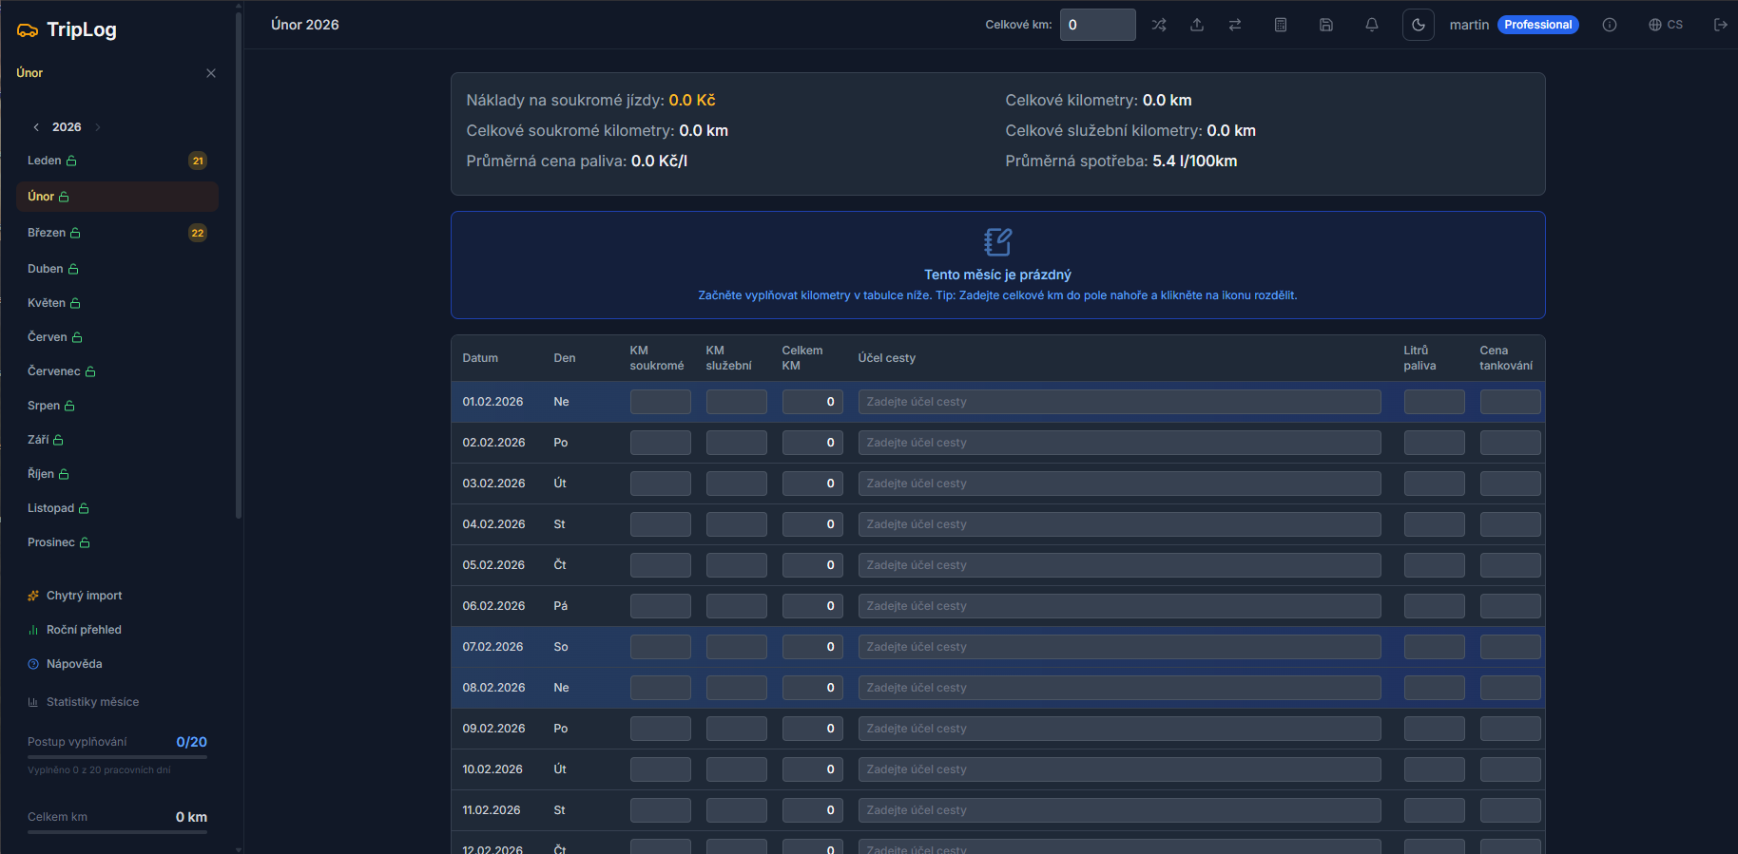Screen dimensions: 1738x854
Task: Open notifications bell icon
Action: pos(1372,25)
